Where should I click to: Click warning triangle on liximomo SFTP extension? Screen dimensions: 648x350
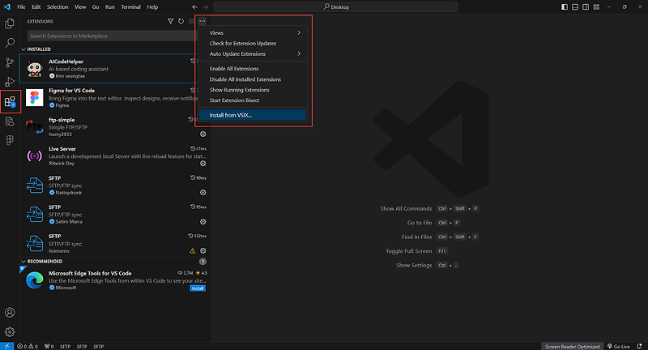pos(193,250)
